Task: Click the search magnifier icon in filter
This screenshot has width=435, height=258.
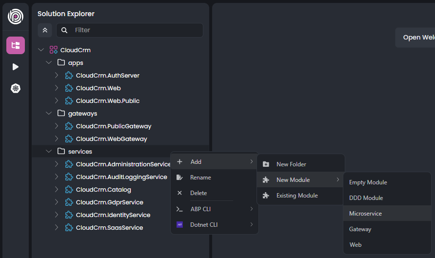Action: pos(64,30)
